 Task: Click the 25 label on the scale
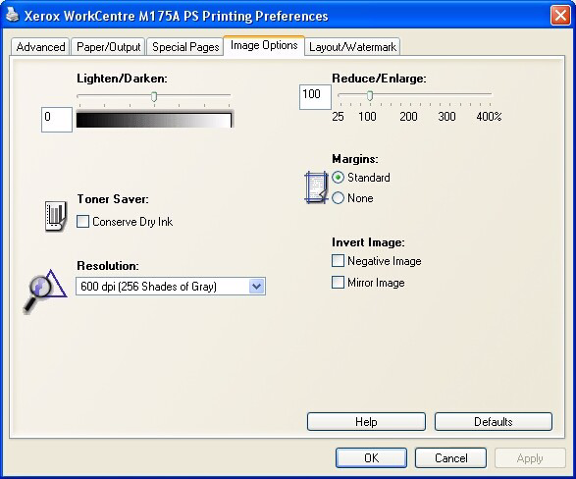[338, 117]
